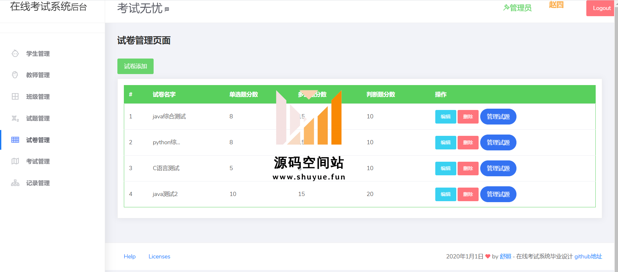618x272 pixels.
Task: Manage questions for C语言测试 paper
Action: coord(498,169)
